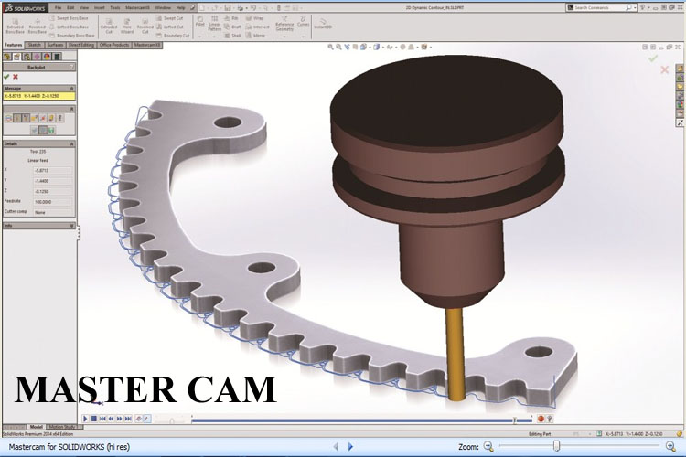Open the View menu
686x457 pixels.
(x=84, y=8)
